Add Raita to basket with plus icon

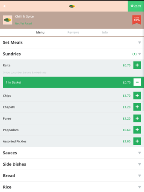tap(137, 65)
